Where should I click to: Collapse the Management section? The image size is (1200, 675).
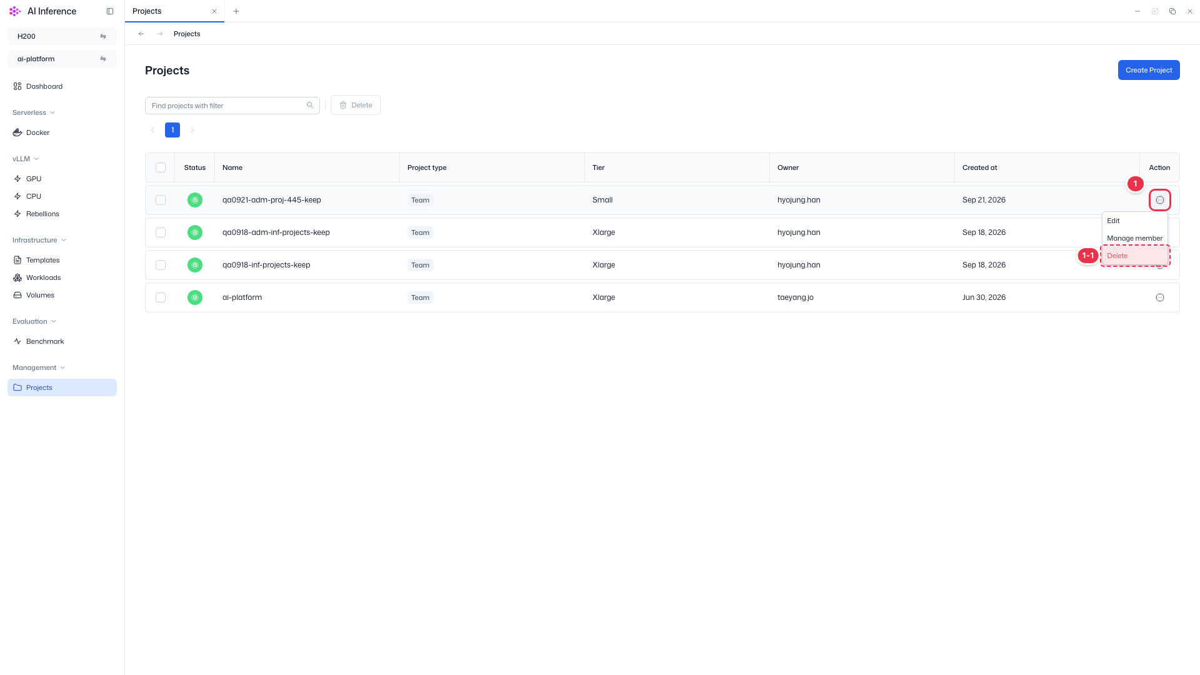(39, 367)
